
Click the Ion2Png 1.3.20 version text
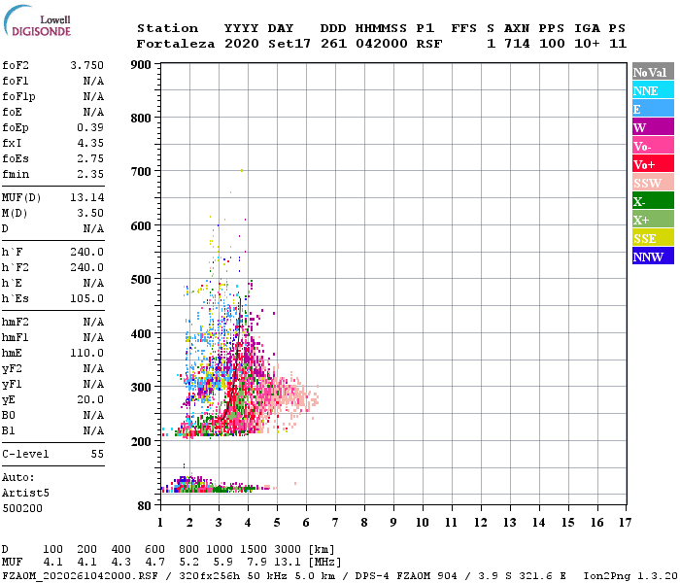(630, 576)
